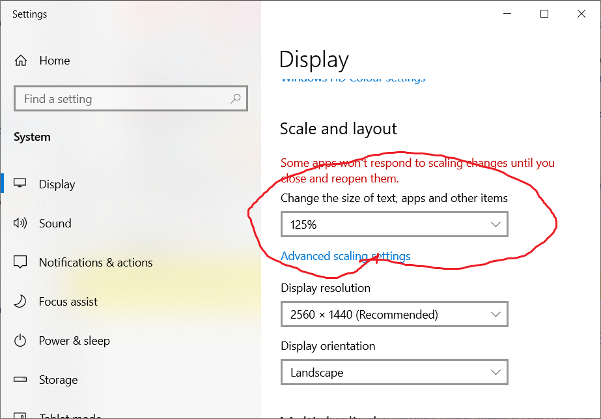
Task: Select the "Power & sleep" label in the sidebar
Action: (x=74, y=341)
